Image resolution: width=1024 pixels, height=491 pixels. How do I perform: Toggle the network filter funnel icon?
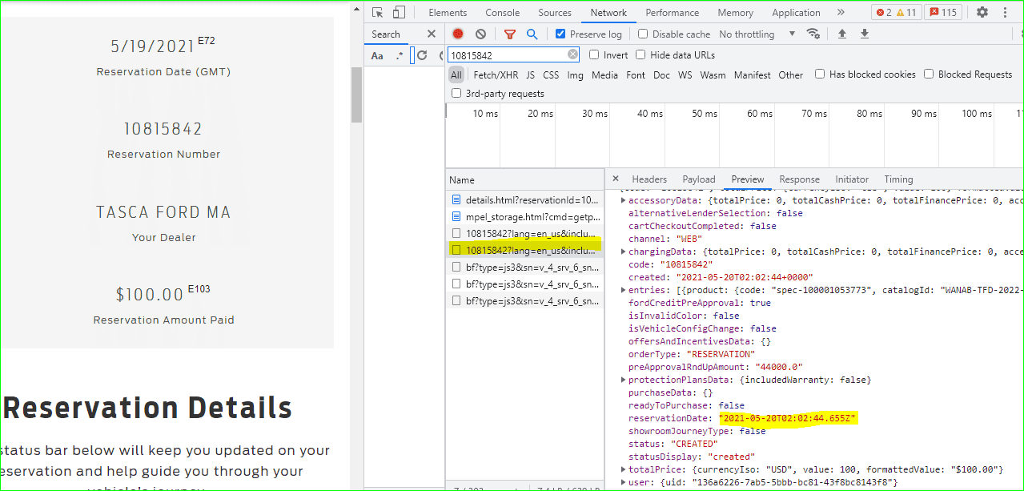click(x=509, y=34)
